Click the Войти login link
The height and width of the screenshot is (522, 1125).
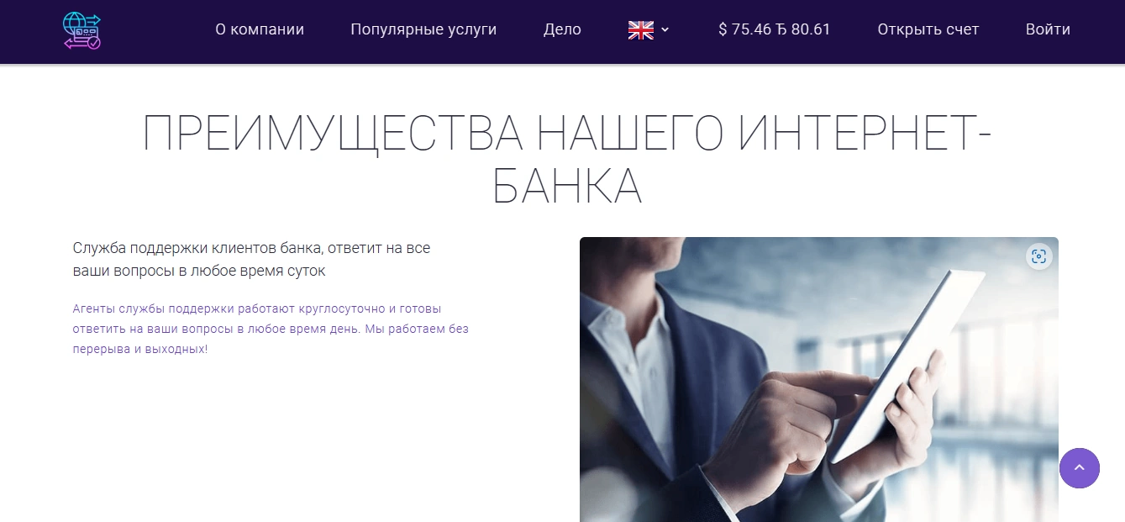(1048, 29)
